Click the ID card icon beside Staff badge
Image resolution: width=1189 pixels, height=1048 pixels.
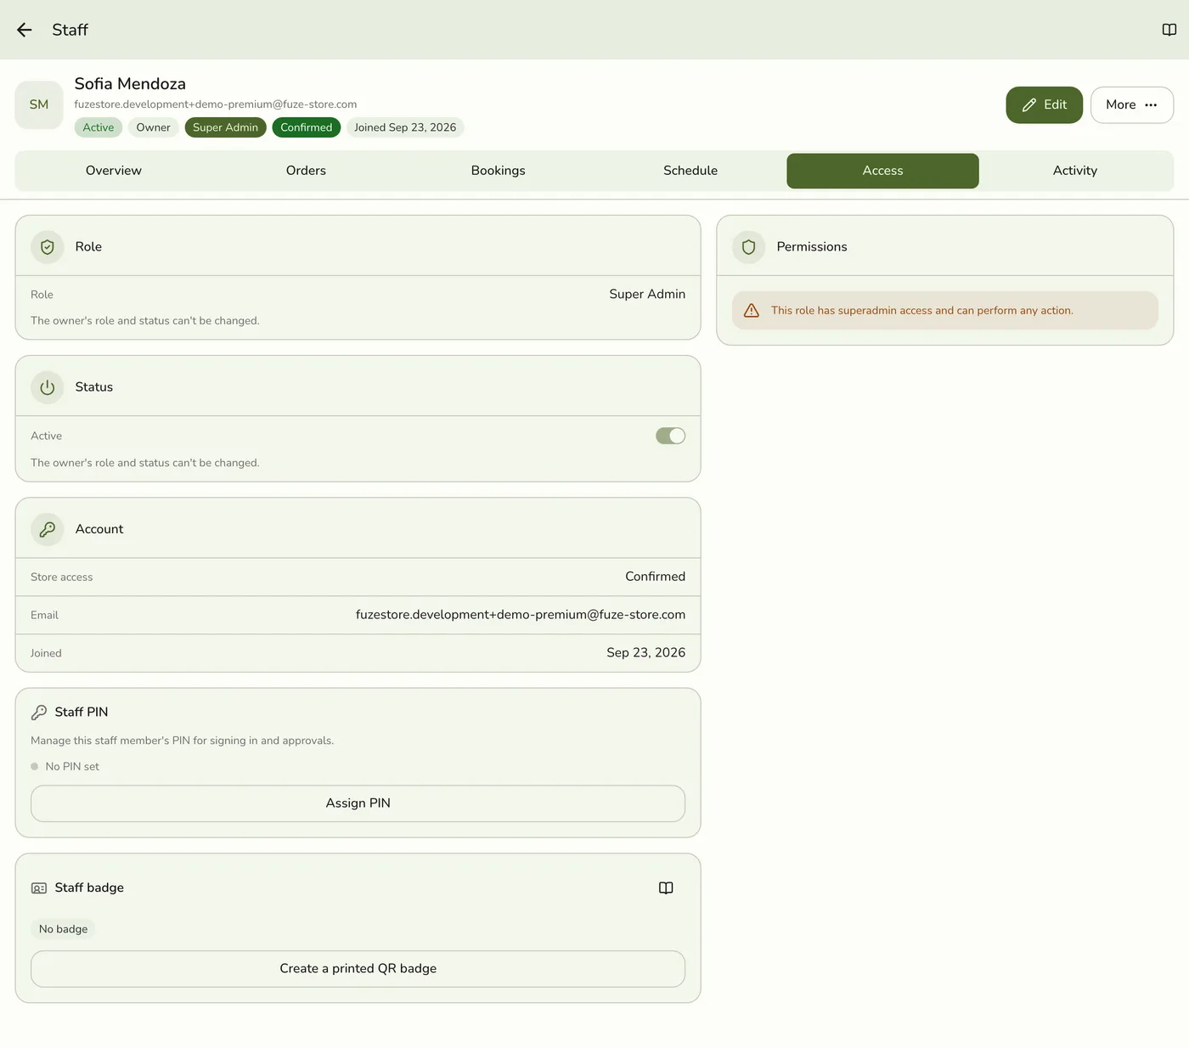coord(39,887)
